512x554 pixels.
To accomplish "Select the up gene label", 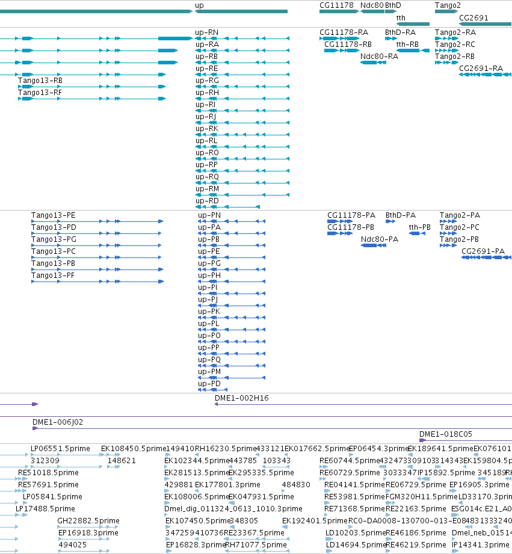I will [x=199, y=5].
